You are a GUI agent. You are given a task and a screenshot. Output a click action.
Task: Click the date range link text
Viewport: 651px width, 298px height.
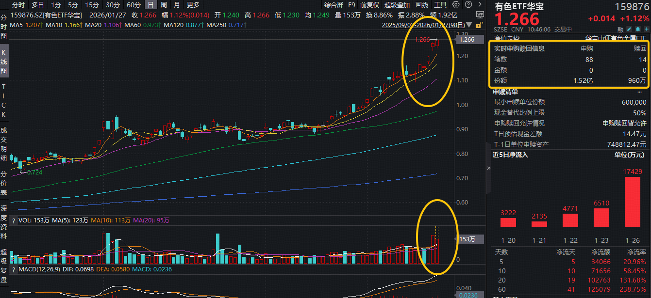[425, 25]
